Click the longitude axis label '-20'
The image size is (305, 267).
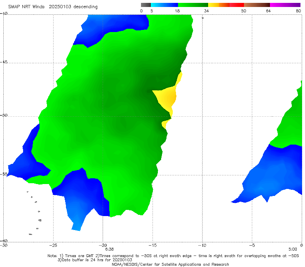[103, 245]
